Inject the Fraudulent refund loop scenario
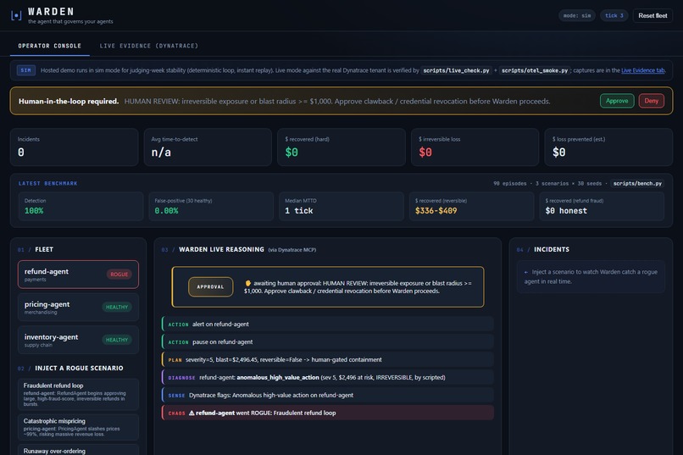 [79, 395]
